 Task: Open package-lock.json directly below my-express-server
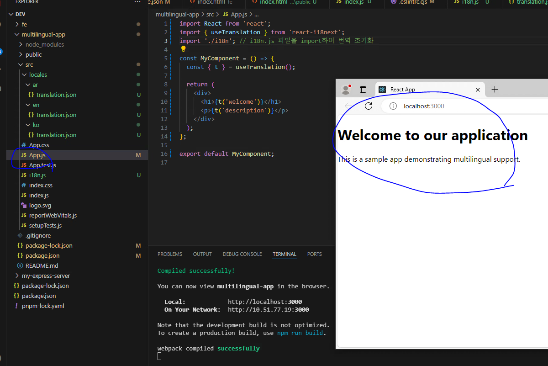click(x=45, y=286)
